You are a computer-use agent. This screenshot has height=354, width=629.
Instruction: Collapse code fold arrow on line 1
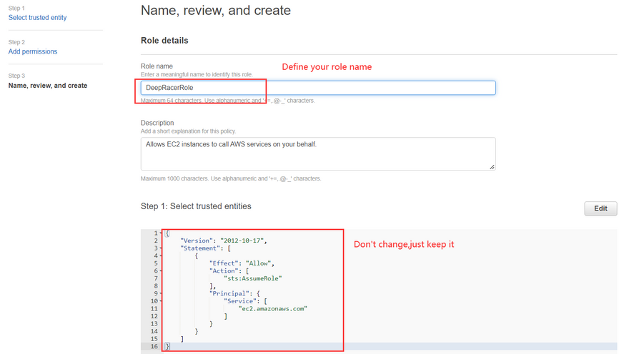(x=161, y=233)
